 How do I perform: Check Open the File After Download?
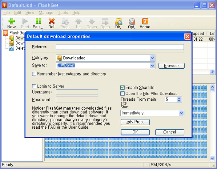click(x=122, y=93)
